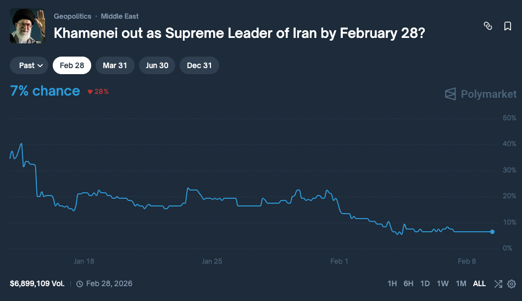Screen dimensions: 522x301
Task: Switch to the Mar 31 market
Action: 115,65
